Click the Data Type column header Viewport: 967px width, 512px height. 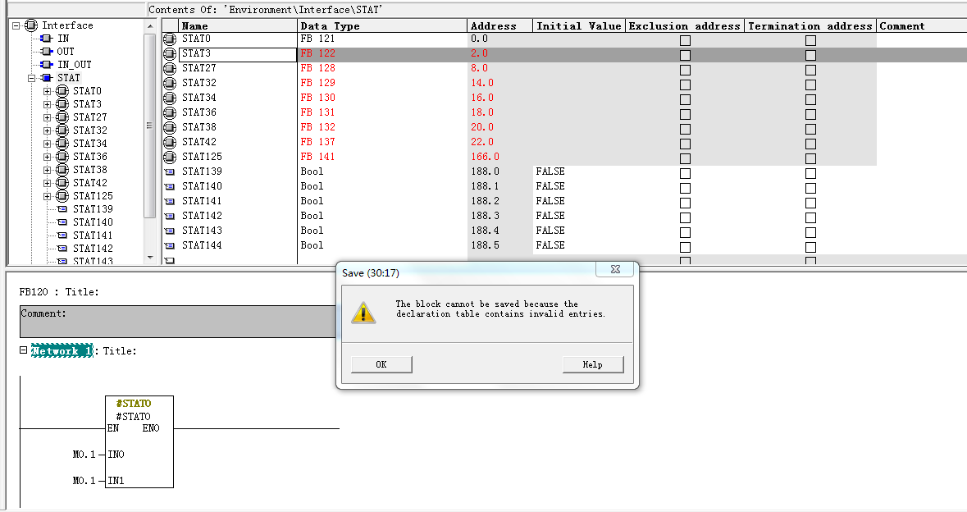tap(382, 26)
